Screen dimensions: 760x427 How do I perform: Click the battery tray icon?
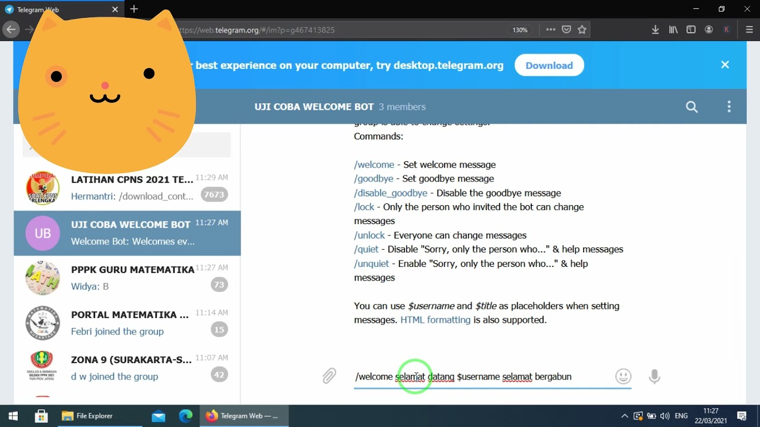pyautogui.click(x=651, y=416)
